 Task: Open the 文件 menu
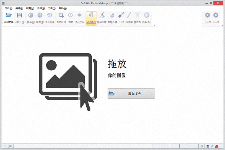click(8, 8)
